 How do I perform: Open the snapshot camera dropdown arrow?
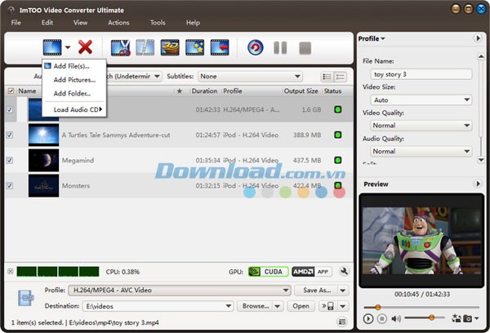[x=477, y=318]
